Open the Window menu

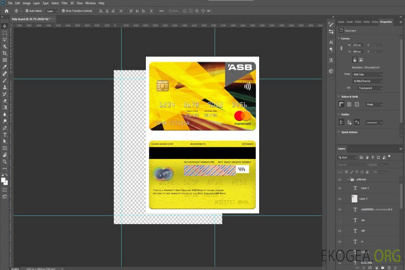[x=90, y=3]
